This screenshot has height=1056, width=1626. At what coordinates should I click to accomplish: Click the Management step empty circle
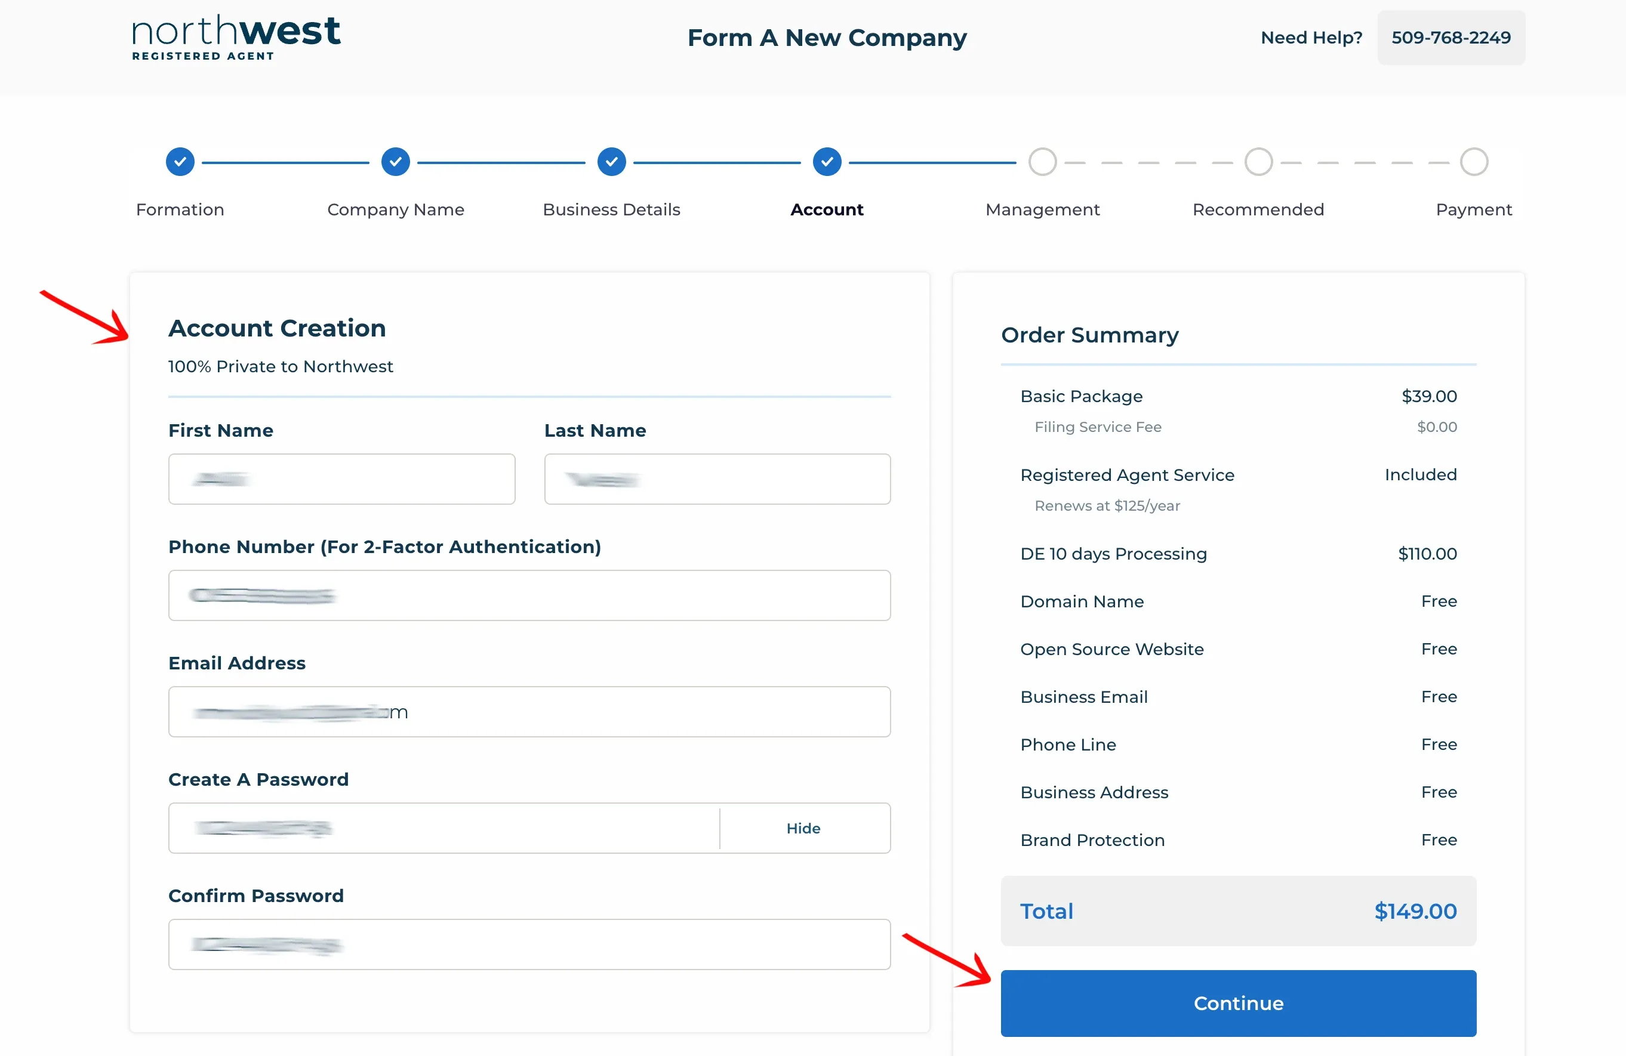click(x=1043, y=162)
